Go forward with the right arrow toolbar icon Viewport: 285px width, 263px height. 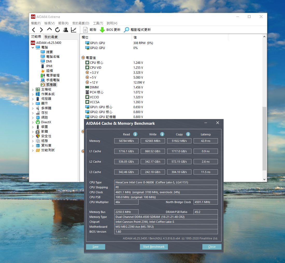pyautogui.click(x=41, y=30)
